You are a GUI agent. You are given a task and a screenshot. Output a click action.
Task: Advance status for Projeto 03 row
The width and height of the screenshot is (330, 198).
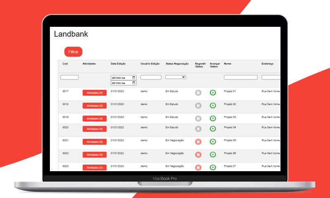(213, 118)
